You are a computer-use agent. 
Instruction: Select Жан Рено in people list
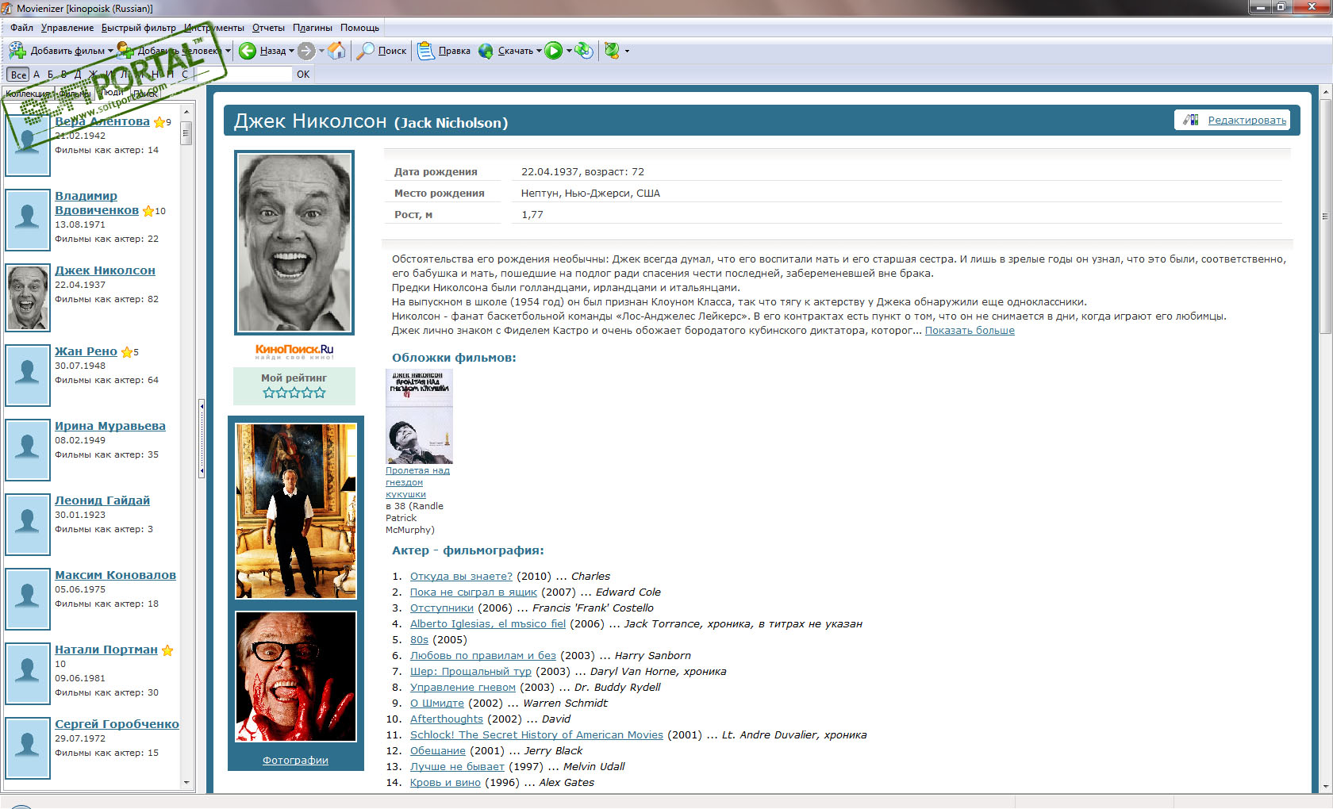click(86, 351)
